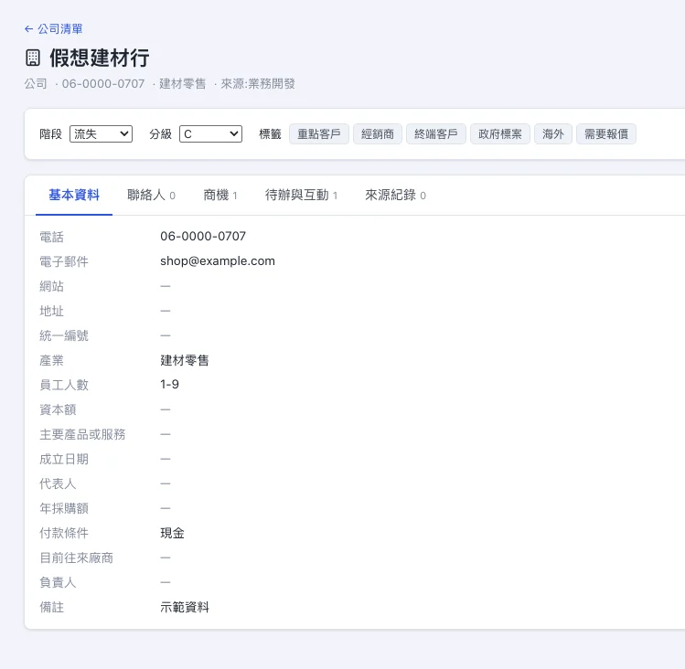The image size is (685, 669).
Task: Click the 年採購額 field label
Action: pyautogui.click(x=64, y=508)
